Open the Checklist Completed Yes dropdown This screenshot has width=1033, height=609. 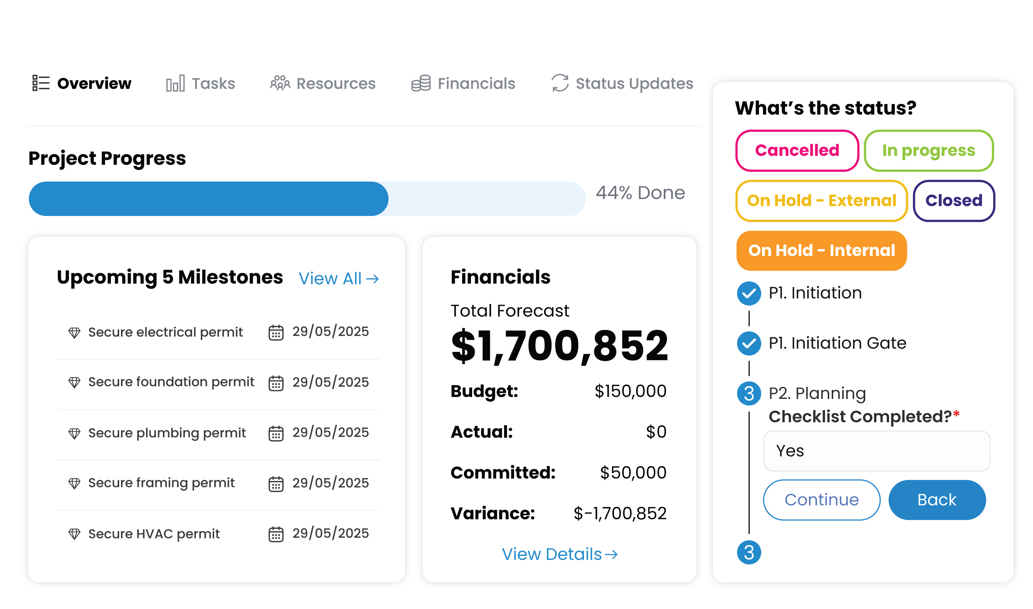coord(876,451)
